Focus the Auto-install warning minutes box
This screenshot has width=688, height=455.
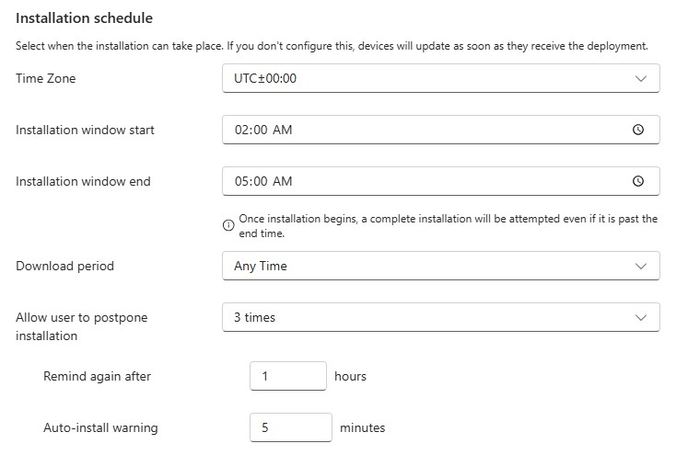pos(291,427)
